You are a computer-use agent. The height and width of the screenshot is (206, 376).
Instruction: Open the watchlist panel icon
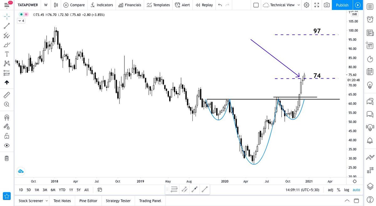(370, 6)
